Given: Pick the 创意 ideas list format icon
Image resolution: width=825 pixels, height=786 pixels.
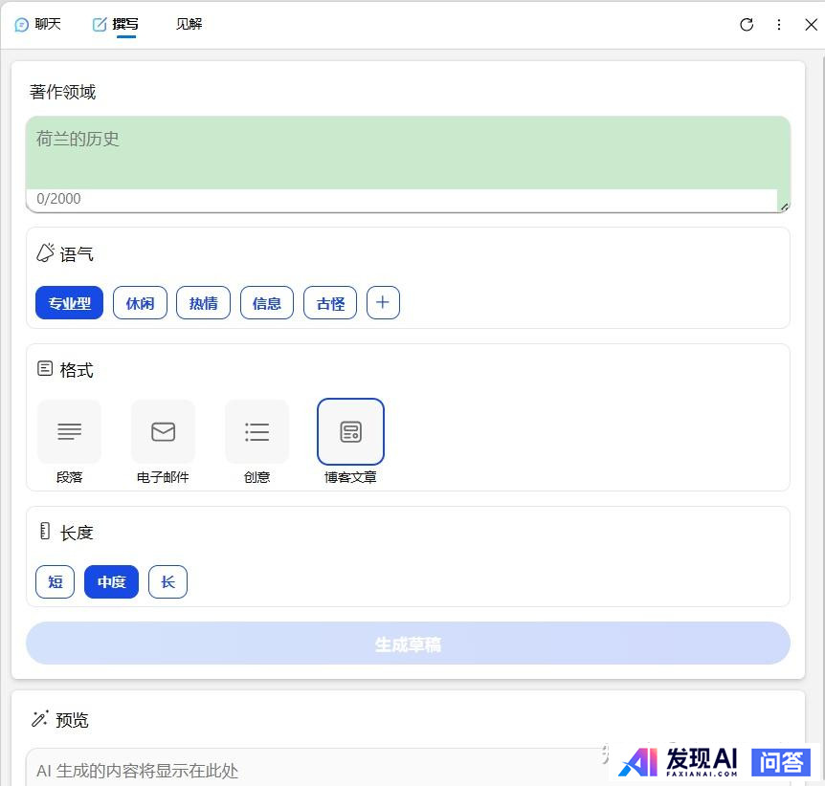Looking at the screenshot, I should click(x=256, y=432).
